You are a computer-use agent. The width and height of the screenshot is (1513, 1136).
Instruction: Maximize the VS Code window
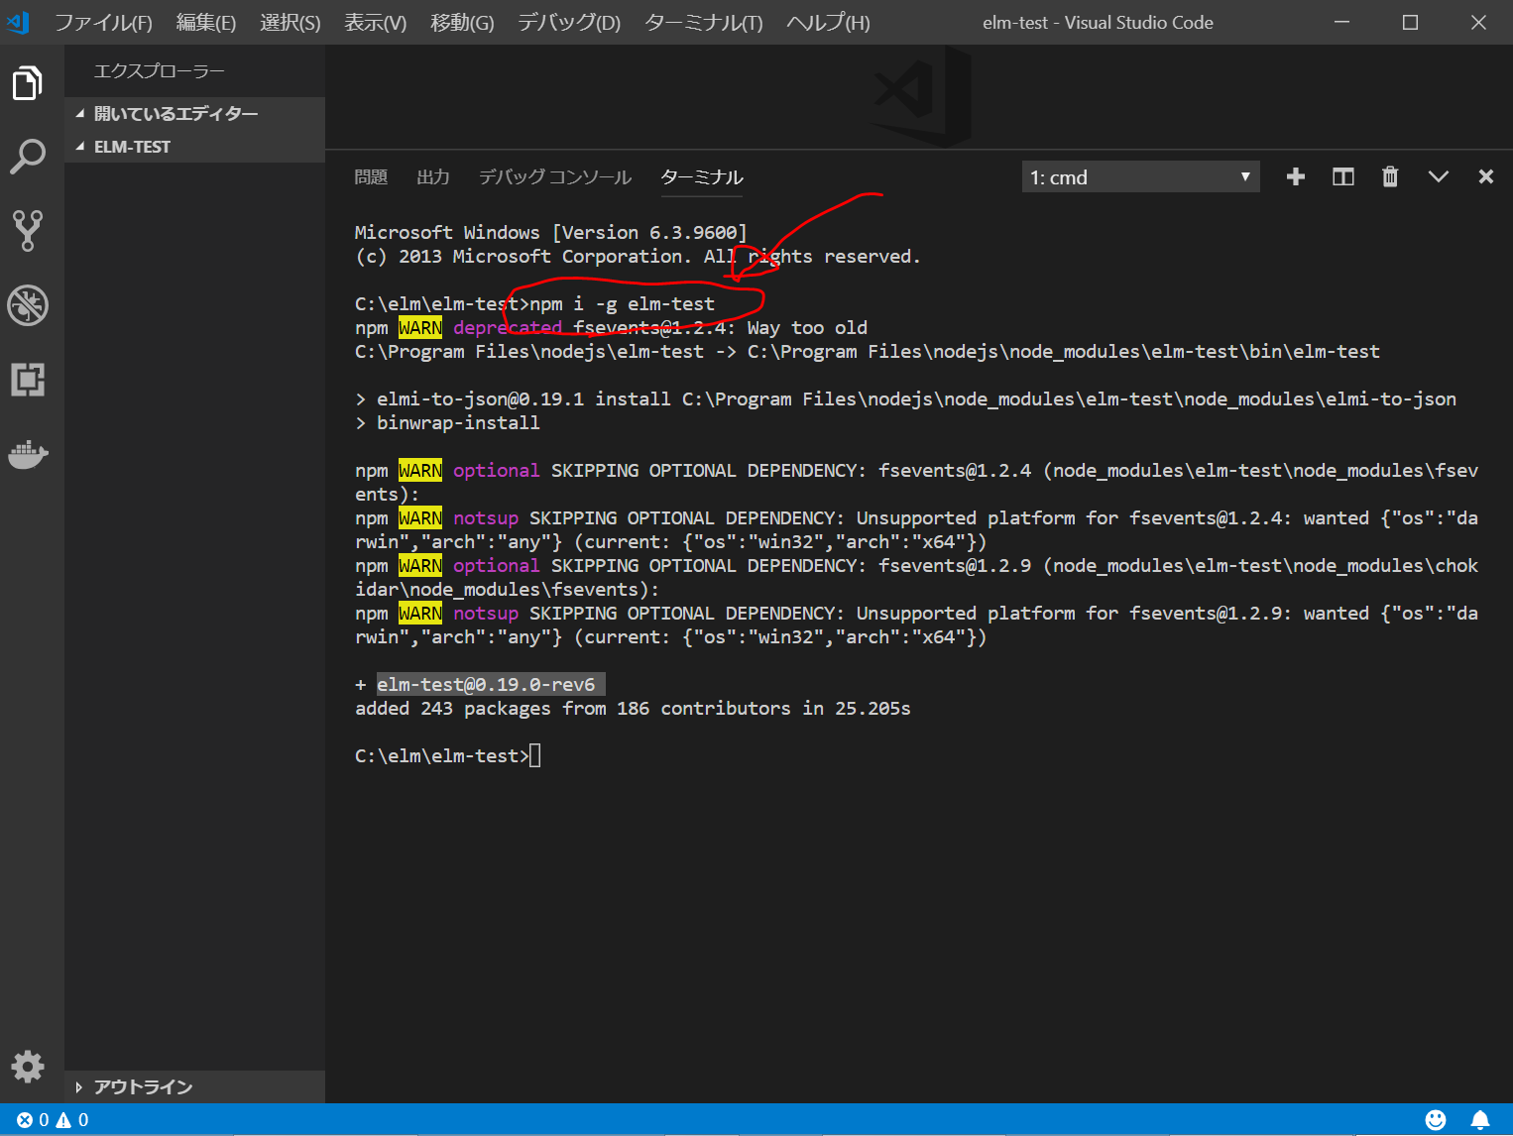pos(1410,22)
